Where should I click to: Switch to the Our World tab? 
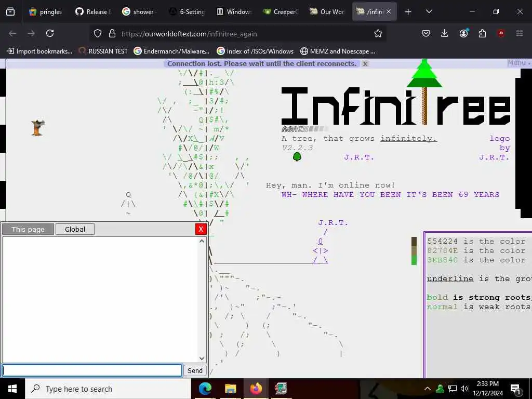(x=327, y=12)
